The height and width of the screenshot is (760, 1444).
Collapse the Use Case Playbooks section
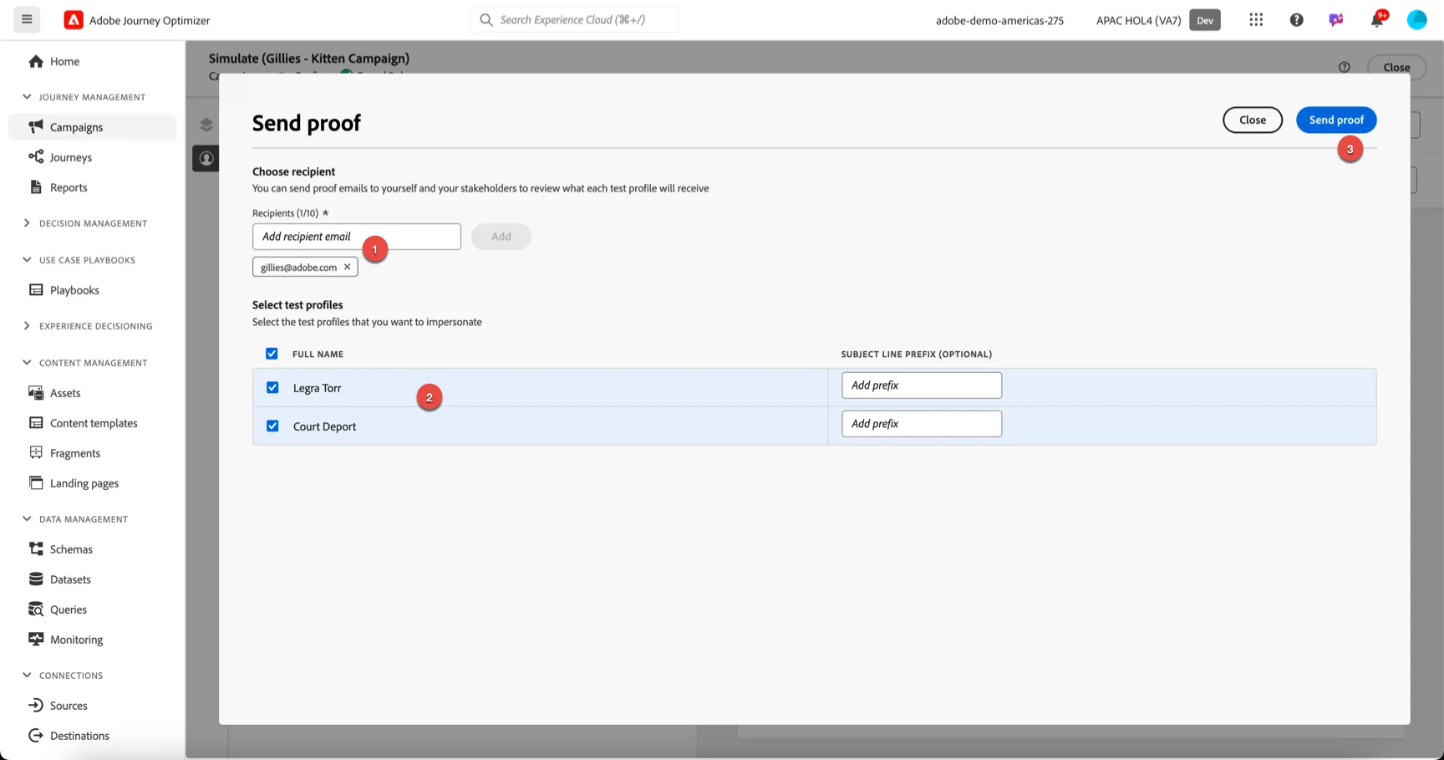pos(27,260)
